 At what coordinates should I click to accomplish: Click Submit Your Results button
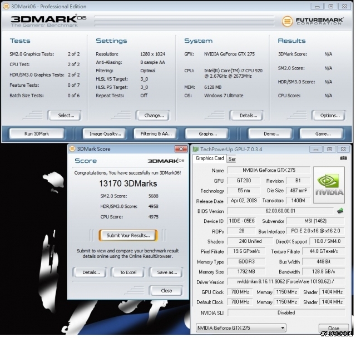pos(128,236)
